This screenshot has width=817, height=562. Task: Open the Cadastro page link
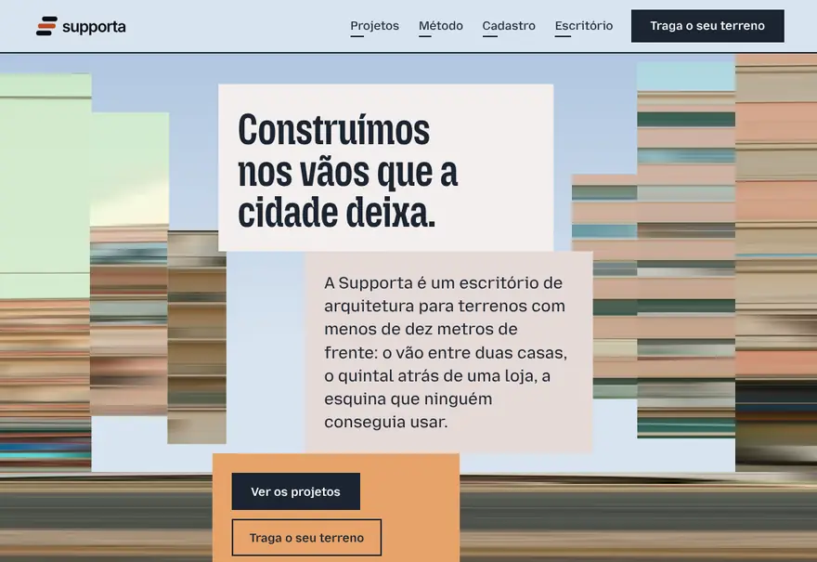pos(509,26)
